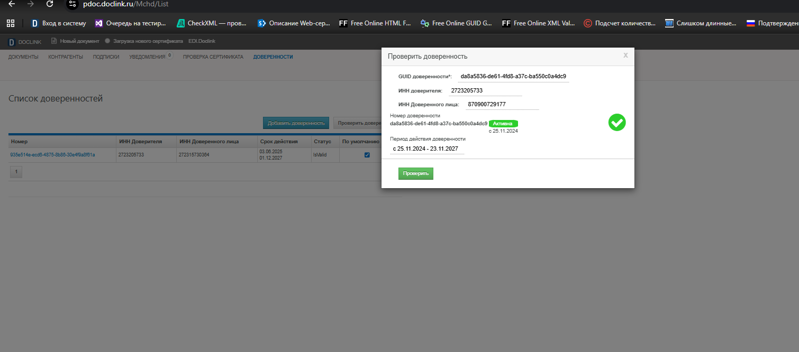The height and width of the screenshot is (352, 799).
Task: Open the 'Вход в систему' bookmark
Action: pyautogui.click(x=58, y=23)
